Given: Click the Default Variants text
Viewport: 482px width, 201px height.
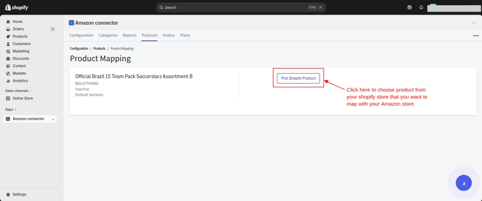Looking at the screenshot, I should pos(89,95).
